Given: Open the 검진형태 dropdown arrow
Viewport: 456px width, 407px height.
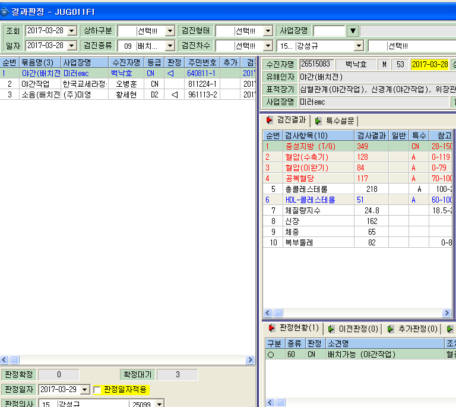Looking at the screenshot, I should point(268,31).
